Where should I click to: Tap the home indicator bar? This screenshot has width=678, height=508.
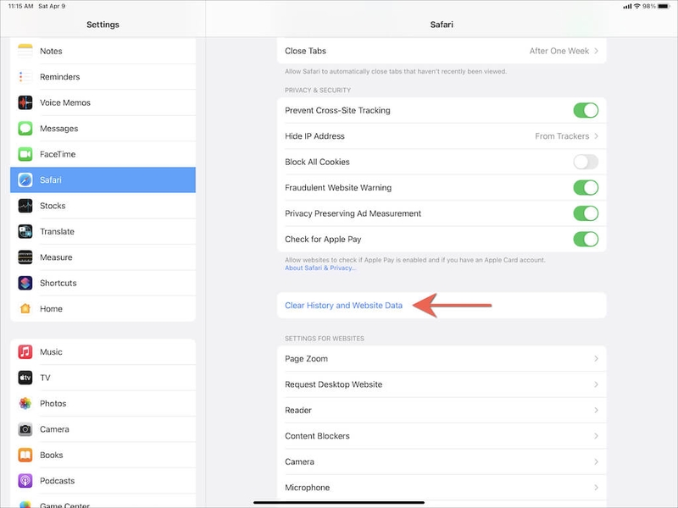coord(339,502)
